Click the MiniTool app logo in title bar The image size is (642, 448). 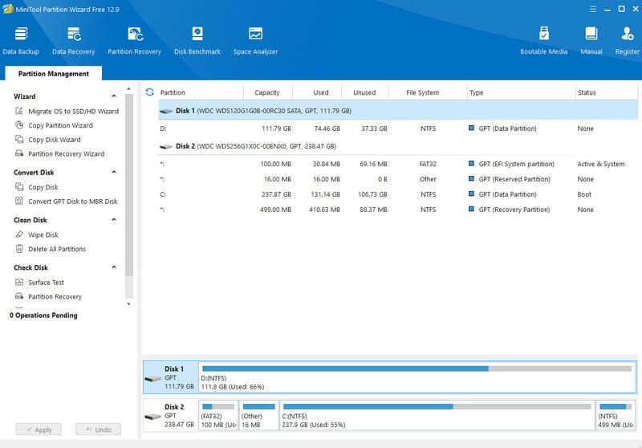[x=8, y=9]
